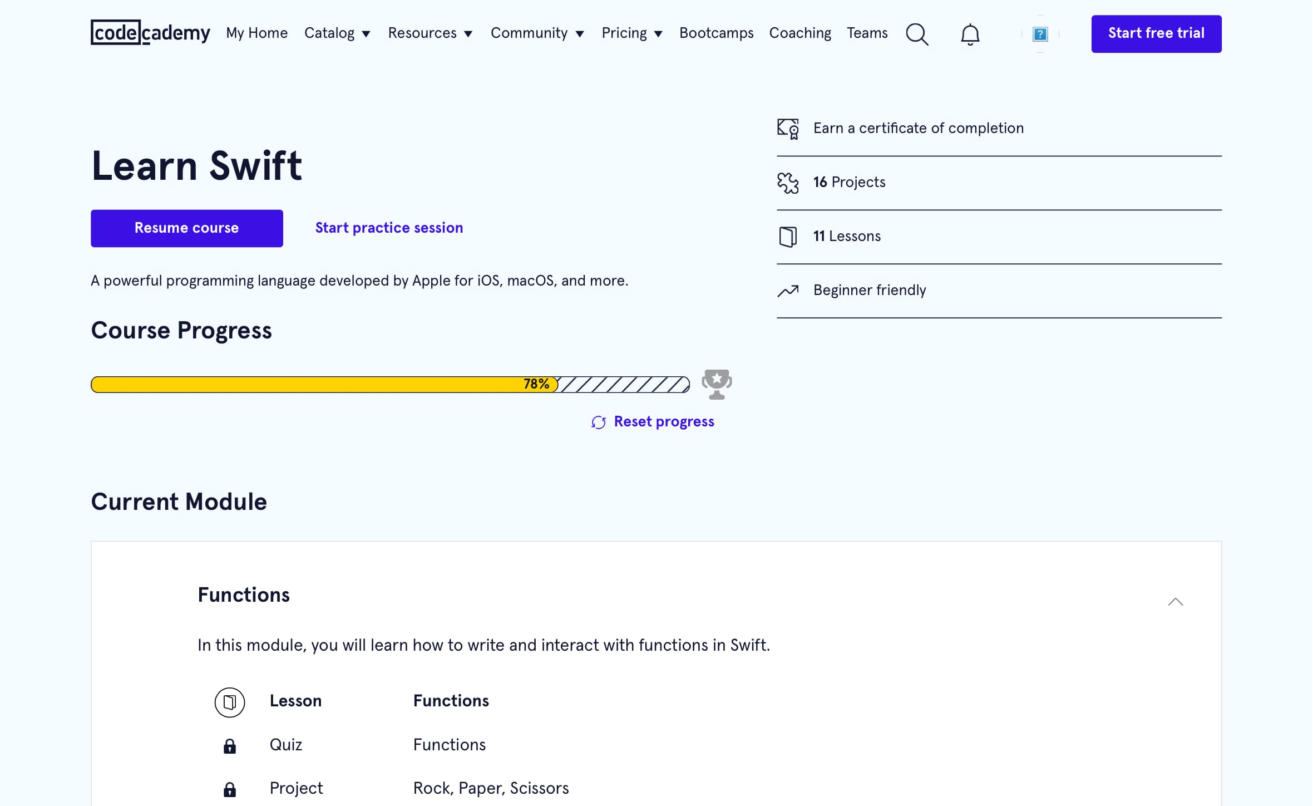Screen dimensions: 1313x806
Task: Click the 16 Projects text
Action: coord(849,183)
